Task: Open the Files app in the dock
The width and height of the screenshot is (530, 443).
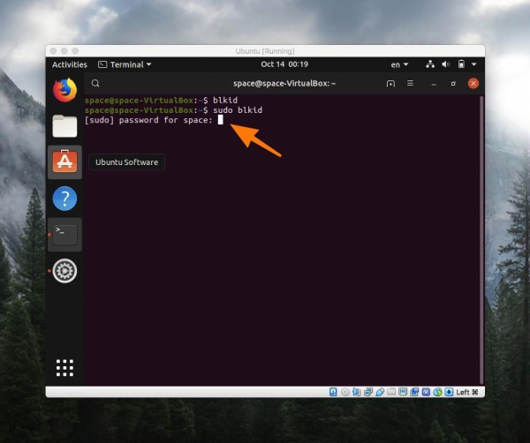Action: (64, 126)
